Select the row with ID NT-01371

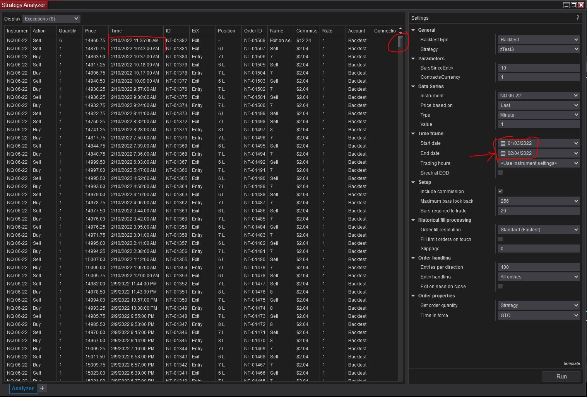[201, 129]
